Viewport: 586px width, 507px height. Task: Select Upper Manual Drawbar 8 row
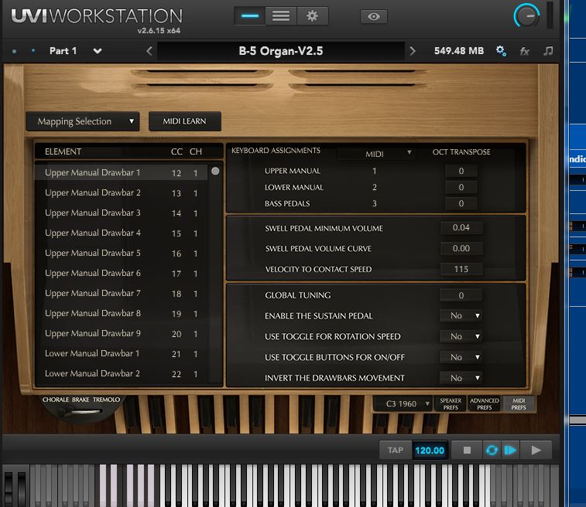(x=121, y=314)
